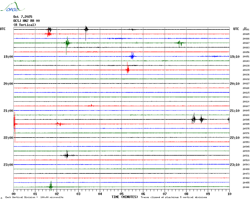Click the OFGC logo in the corner
Screen dimensions: 251x201
[x=12, y=6]
